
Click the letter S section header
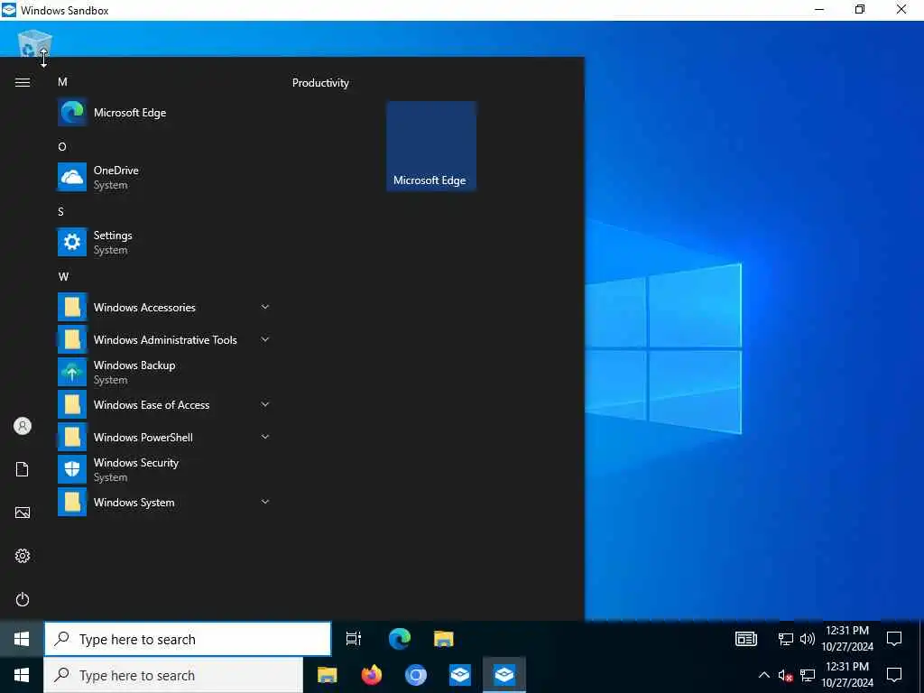point(60,211)
